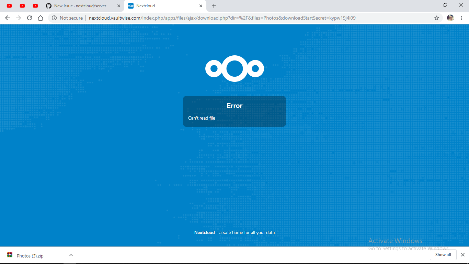Image resolution: width=469 pixels, height=264 pixels.
Task: Close the Nextcloud tab
Action: 201,6
